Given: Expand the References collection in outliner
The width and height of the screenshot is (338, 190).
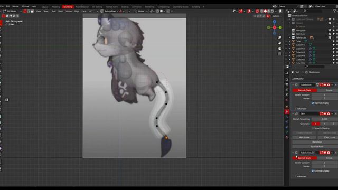Looking at the screenshot, I should pos(290,37).
